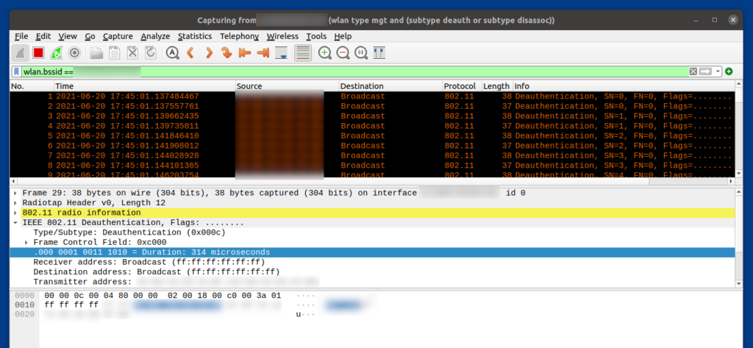This screenshot has height=348, width=753.
Task: Find a packet with magnifier icon
Action: 172,53
